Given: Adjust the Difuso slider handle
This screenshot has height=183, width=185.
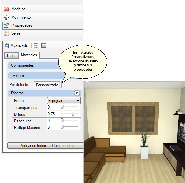Looking at the screenshot, I should (73, 114).
